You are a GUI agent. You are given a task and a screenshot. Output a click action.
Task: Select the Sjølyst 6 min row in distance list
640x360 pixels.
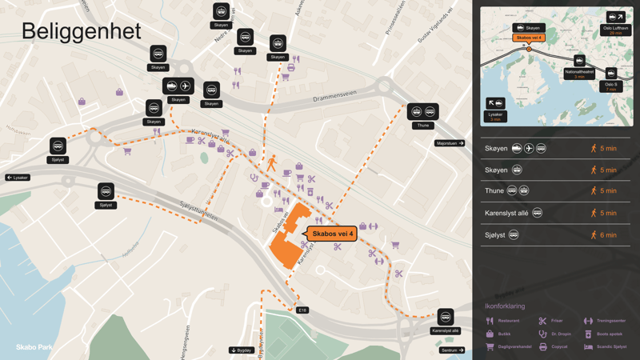[x=555, y=235]
